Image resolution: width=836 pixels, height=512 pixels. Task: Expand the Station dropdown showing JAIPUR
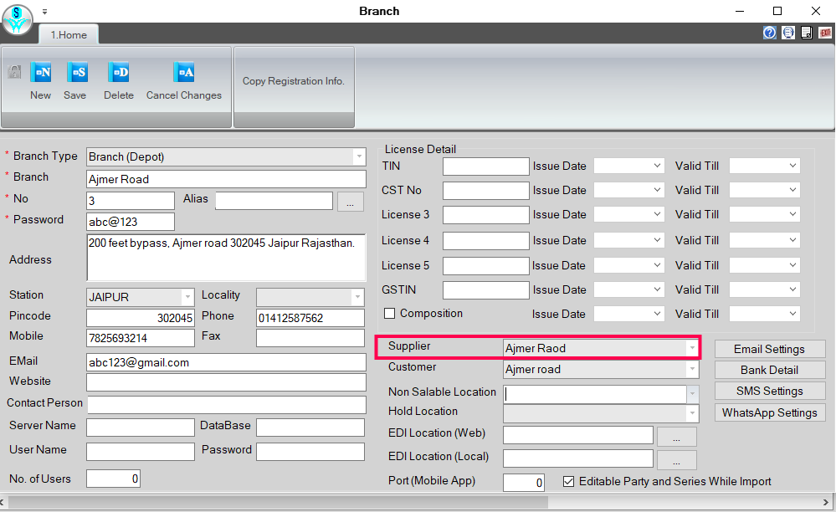pyautogui.click(x=187, y=297)
